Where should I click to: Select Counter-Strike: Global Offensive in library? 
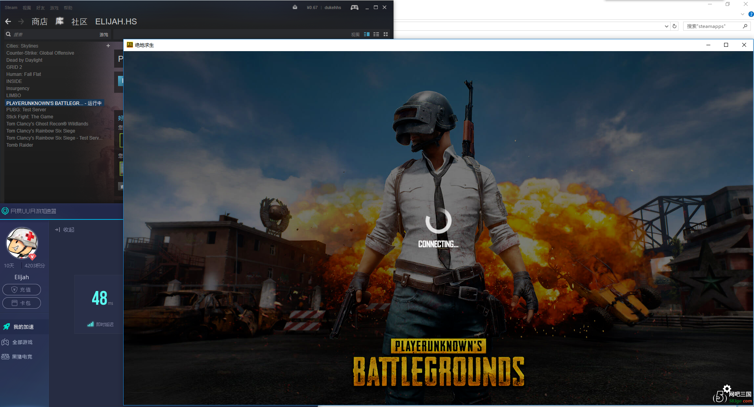pyautogui.click(x=40, y=53)
